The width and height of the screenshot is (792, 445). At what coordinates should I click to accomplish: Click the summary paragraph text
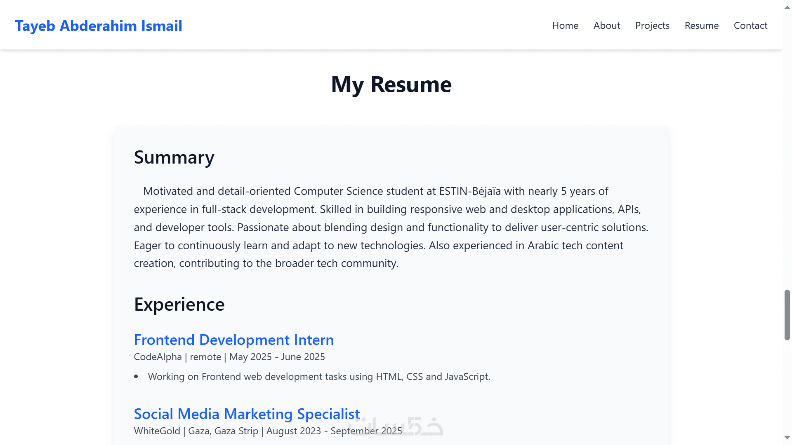tap(391, 227)
